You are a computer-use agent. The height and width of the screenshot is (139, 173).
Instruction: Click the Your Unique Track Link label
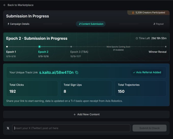pyautogui.click(x=23, y=72)
